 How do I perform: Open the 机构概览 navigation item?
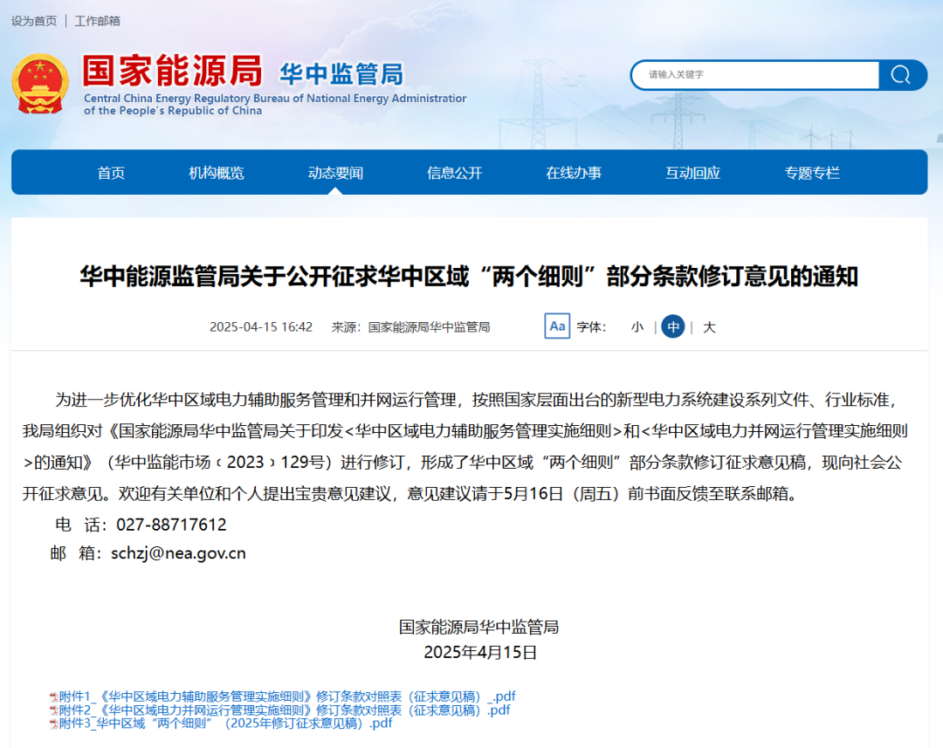[217, 173]
